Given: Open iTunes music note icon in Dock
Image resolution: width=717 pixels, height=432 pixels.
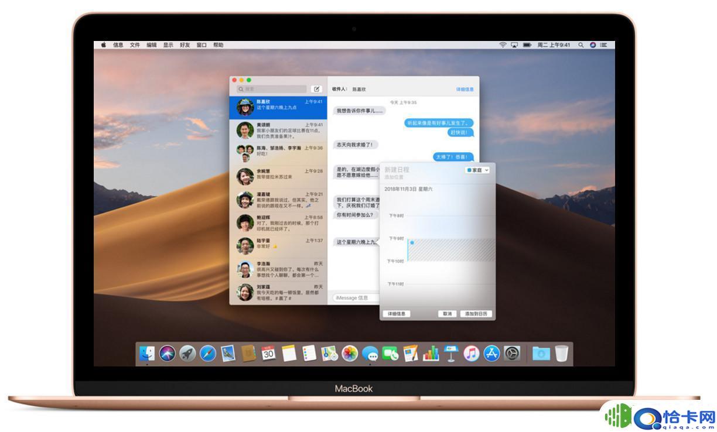Looking at the screenshot, I should [472, 354].
